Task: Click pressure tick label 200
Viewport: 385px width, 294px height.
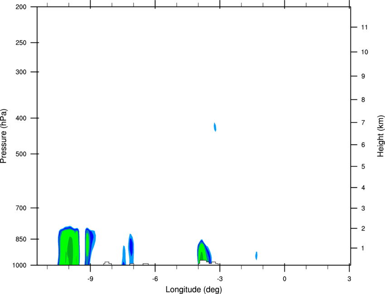Action: (21, 7)
